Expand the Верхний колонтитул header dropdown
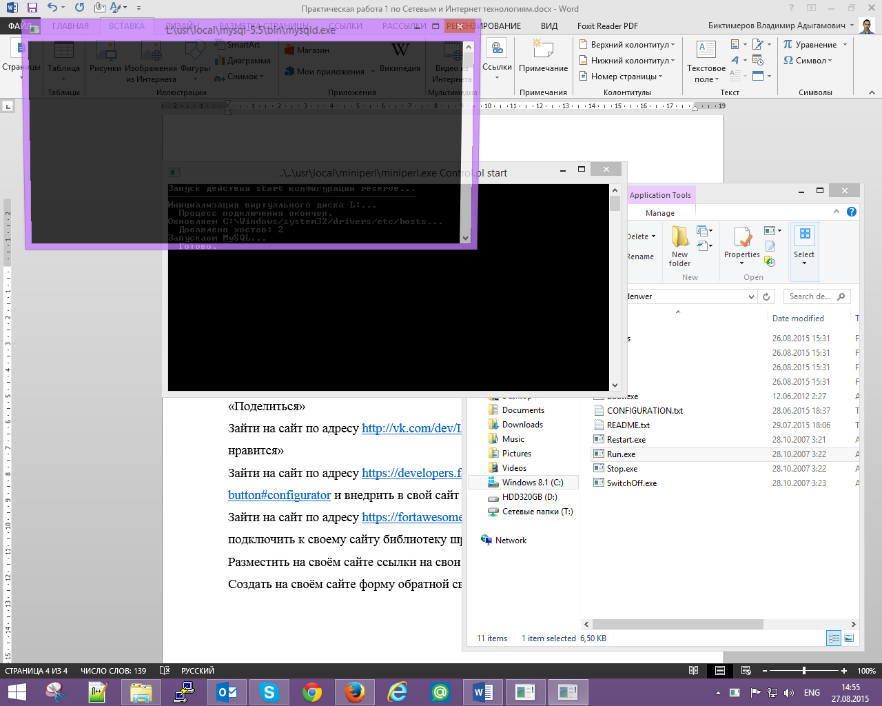882x706 pixels. 673,45
